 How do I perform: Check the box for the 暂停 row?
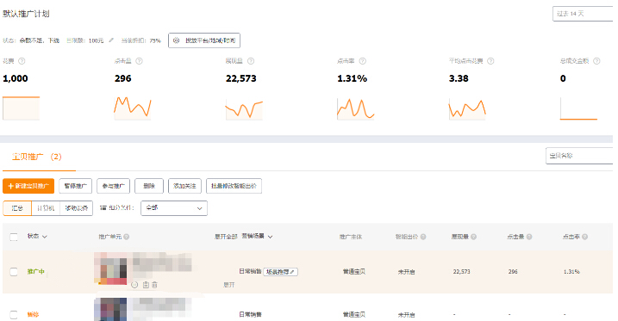pyautogui.click(x=14, y=315)
